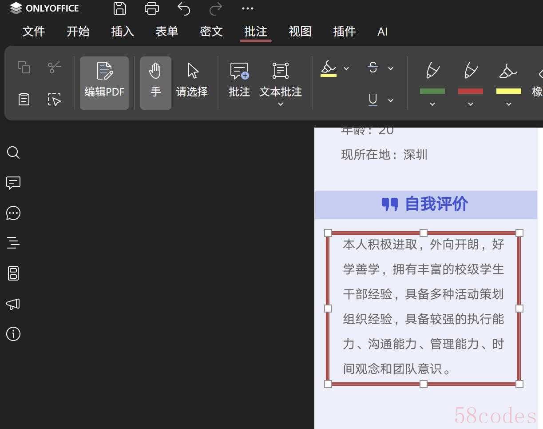The height and width of the screenshot is (429, 543).
Task: Click the three-dots more options button
Action: point(248,8)
